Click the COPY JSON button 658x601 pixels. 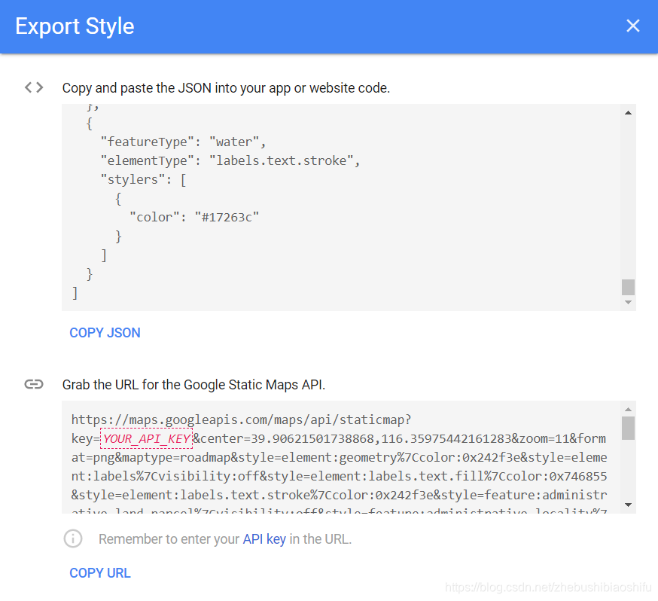pyautogui.click(x=105, y=333)
